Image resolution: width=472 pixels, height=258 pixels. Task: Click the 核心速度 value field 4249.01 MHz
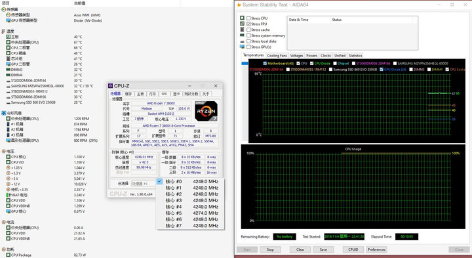pos(144,157)
